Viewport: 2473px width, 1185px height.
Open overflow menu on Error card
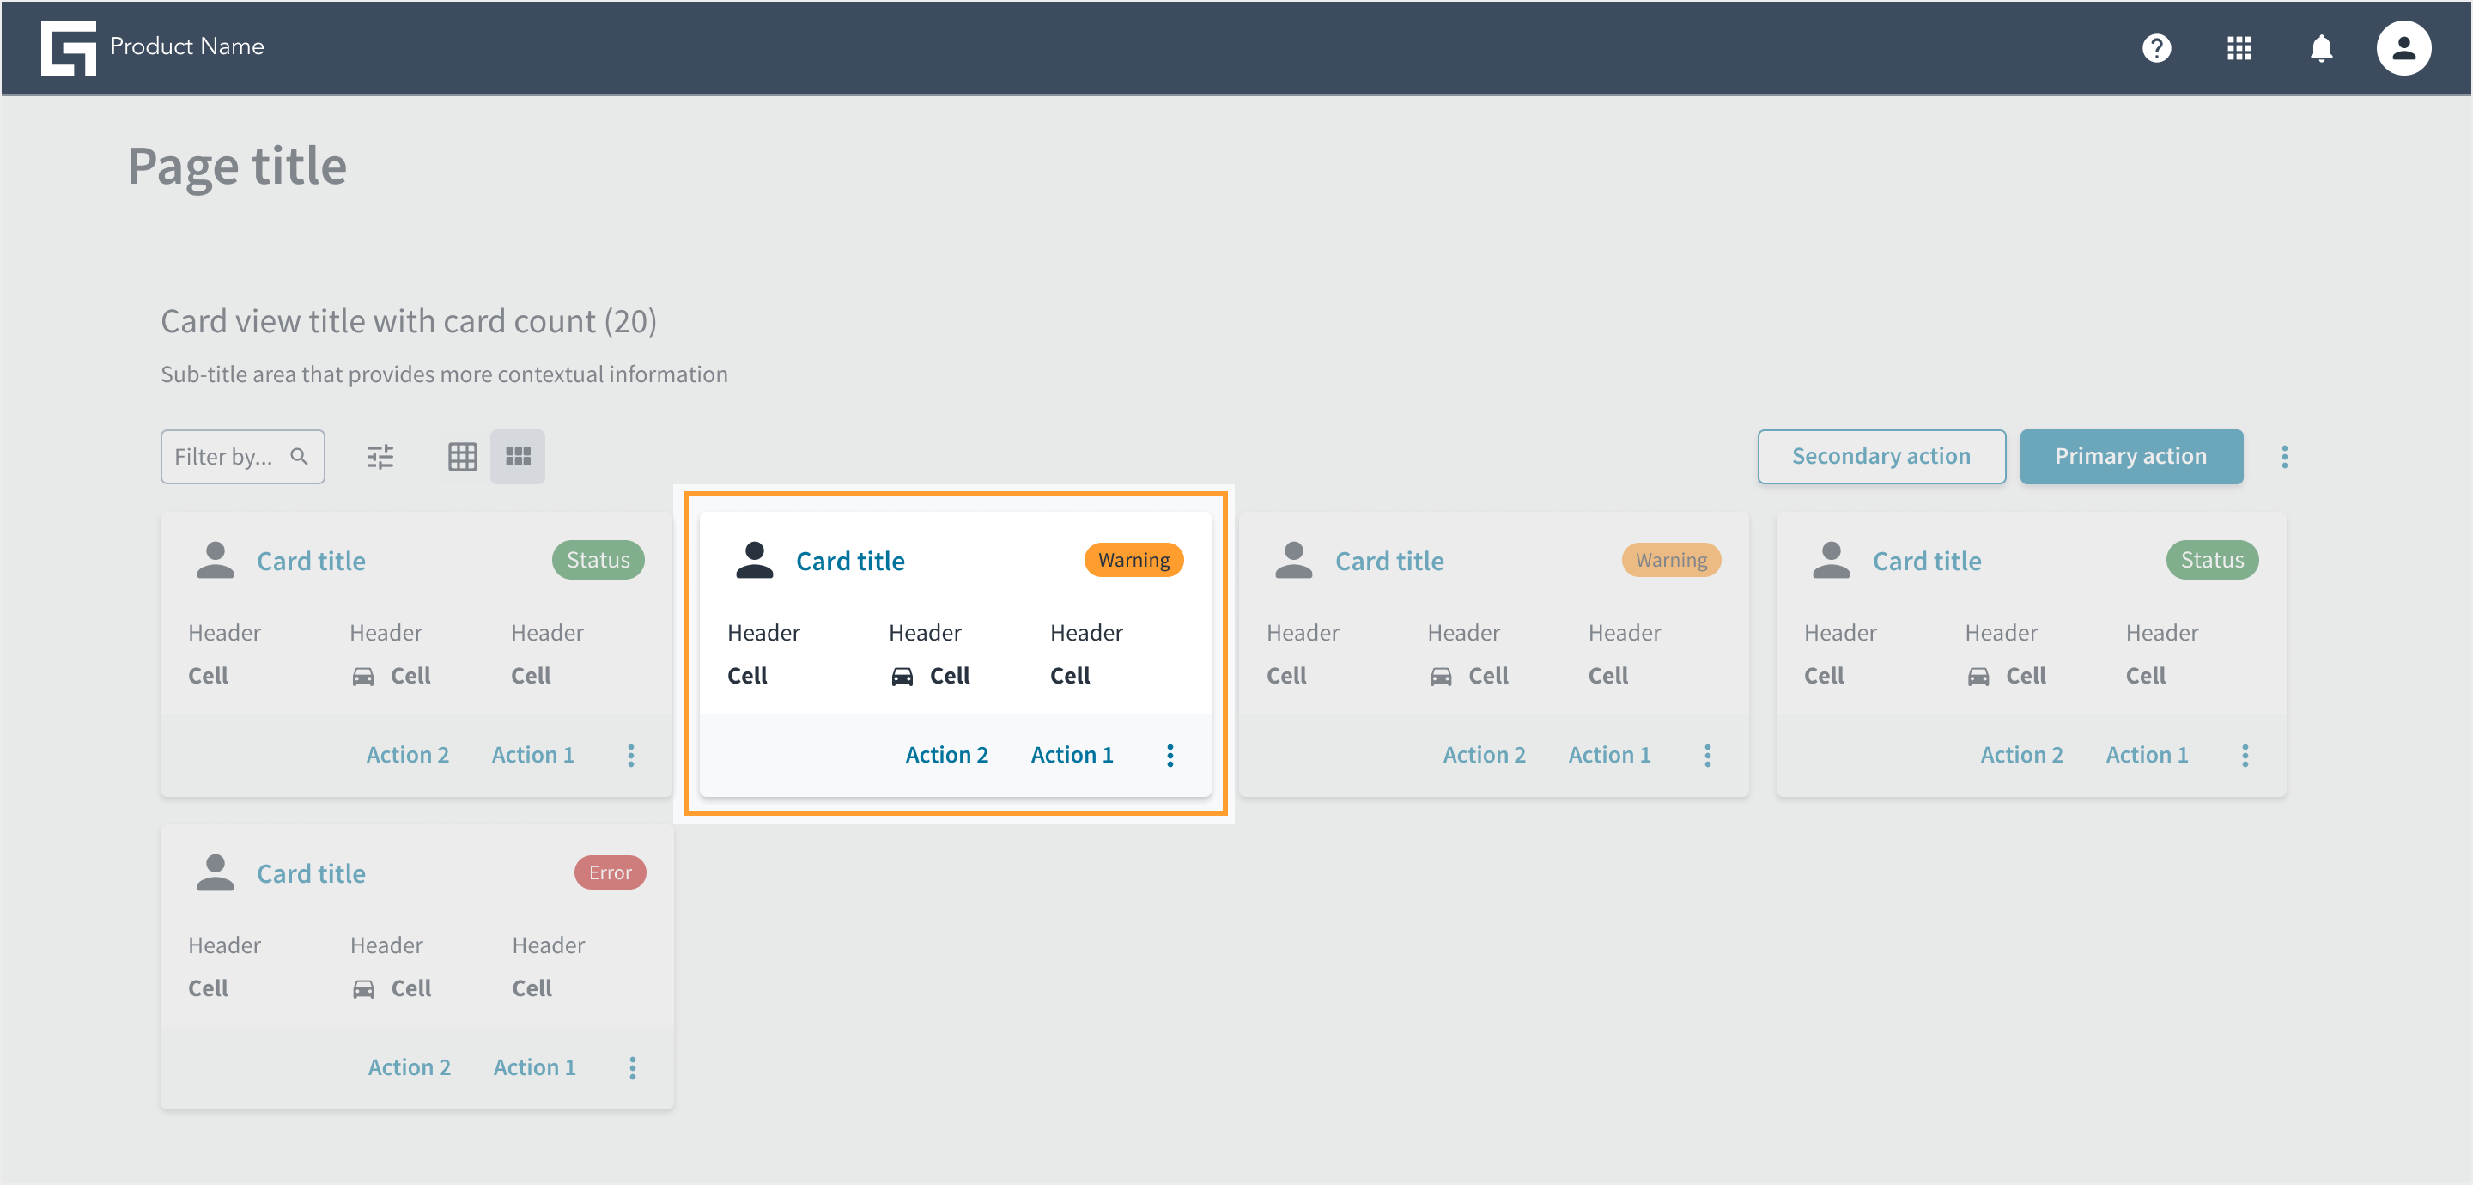pos(632,1066)
